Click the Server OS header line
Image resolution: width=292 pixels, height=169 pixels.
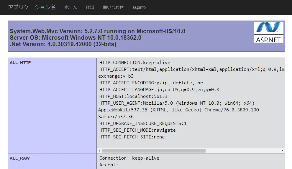pyautogui.click(x=76, y=38)
